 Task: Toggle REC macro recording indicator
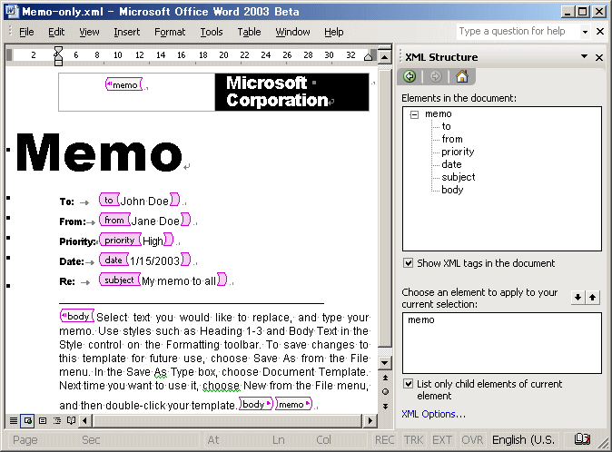tap(384, 439)
